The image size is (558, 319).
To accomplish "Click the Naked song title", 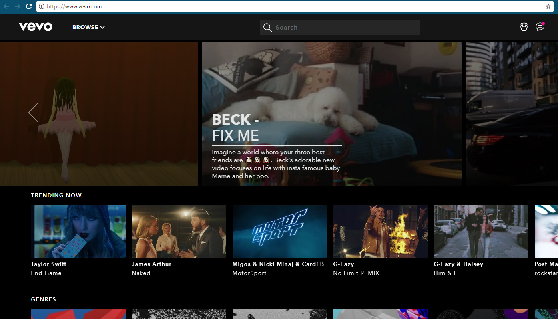I will pos(141,273).
